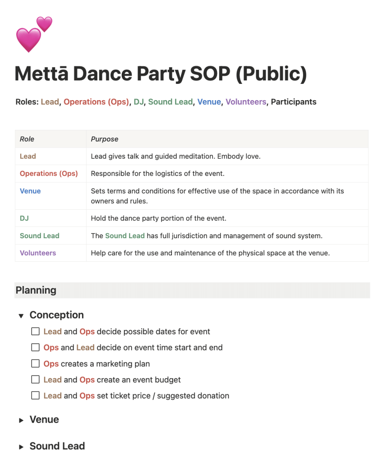Check the 'decide possible dates for event' checkbox
Image resolution: width=392 pixels, height=462 pixels.
tap(35, 332)
